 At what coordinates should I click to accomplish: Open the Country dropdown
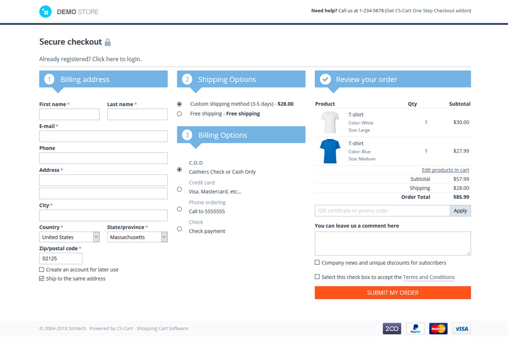[69, 237]
